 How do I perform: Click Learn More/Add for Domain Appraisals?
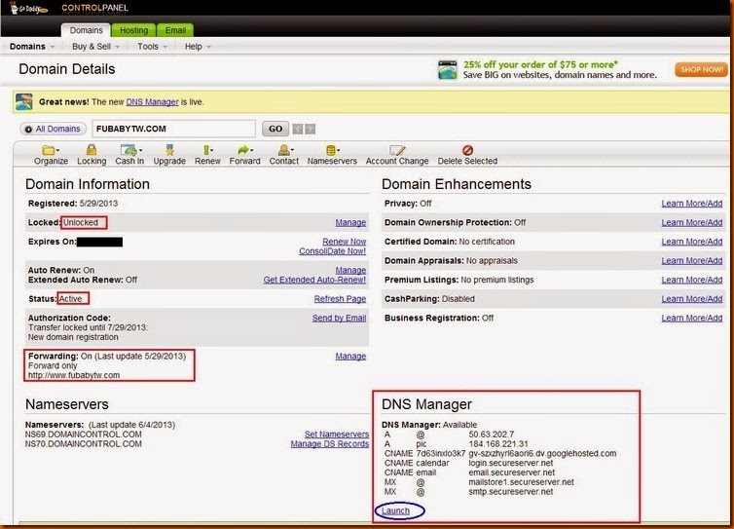tap(692, 260)
